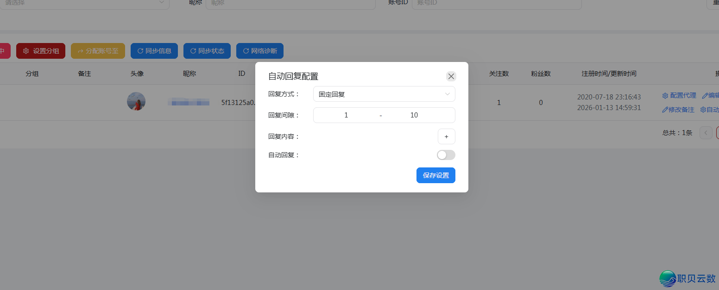Click the 设置分组 gear button

(41, 51)
